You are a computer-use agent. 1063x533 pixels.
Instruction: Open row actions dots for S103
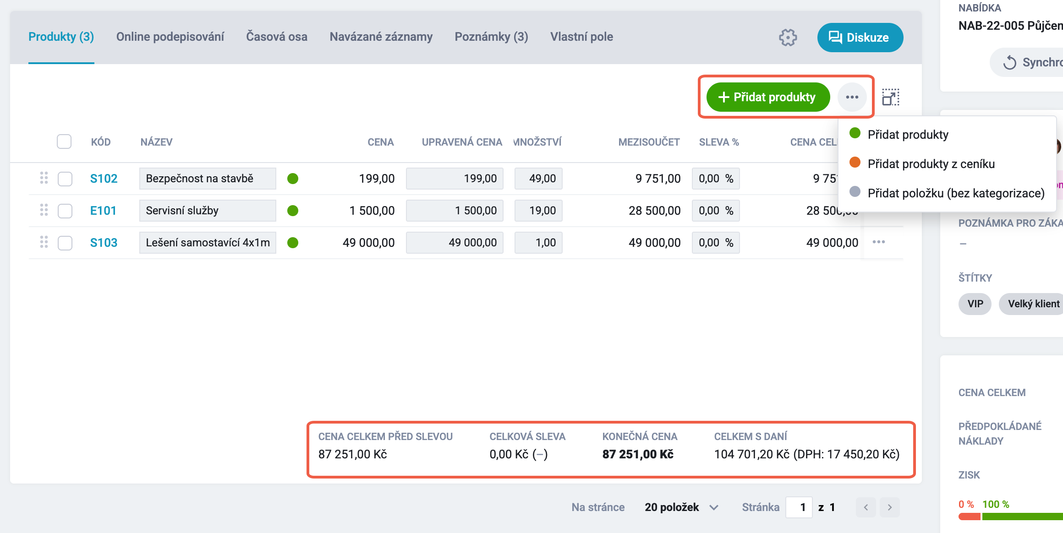point(878,242)
